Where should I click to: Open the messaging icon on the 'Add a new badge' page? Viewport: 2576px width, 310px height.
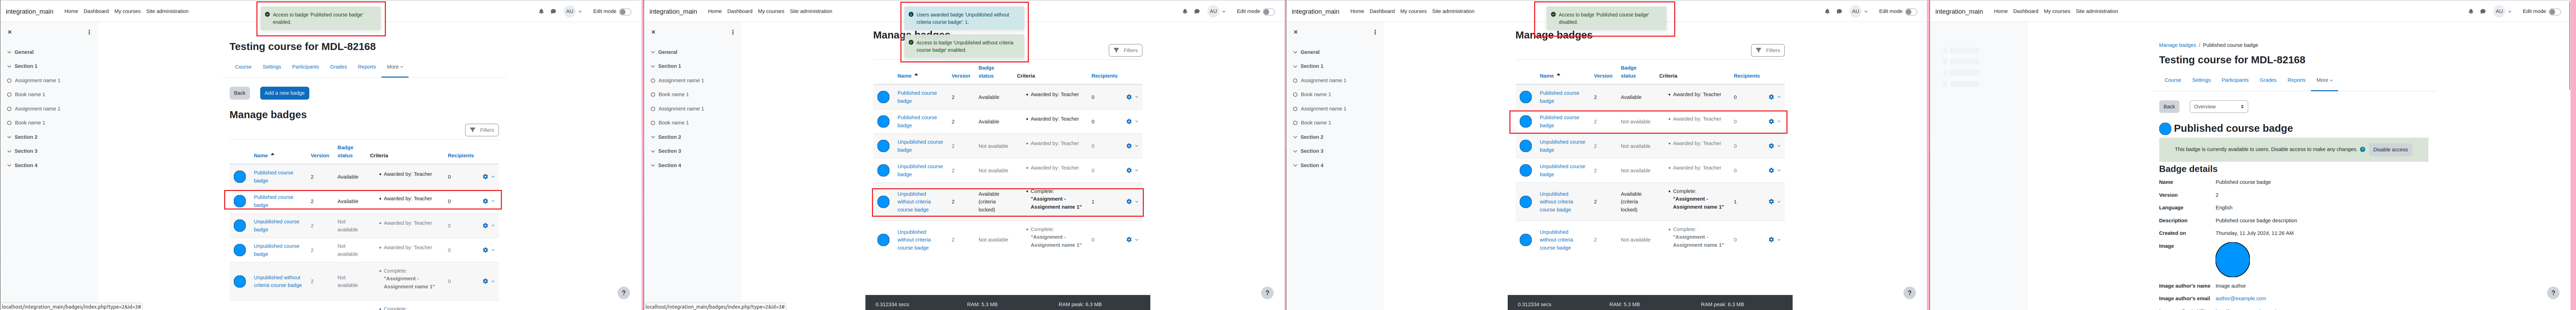[553, 11]
